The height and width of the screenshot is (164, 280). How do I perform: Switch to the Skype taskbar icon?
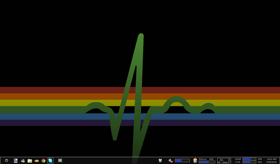50,161
